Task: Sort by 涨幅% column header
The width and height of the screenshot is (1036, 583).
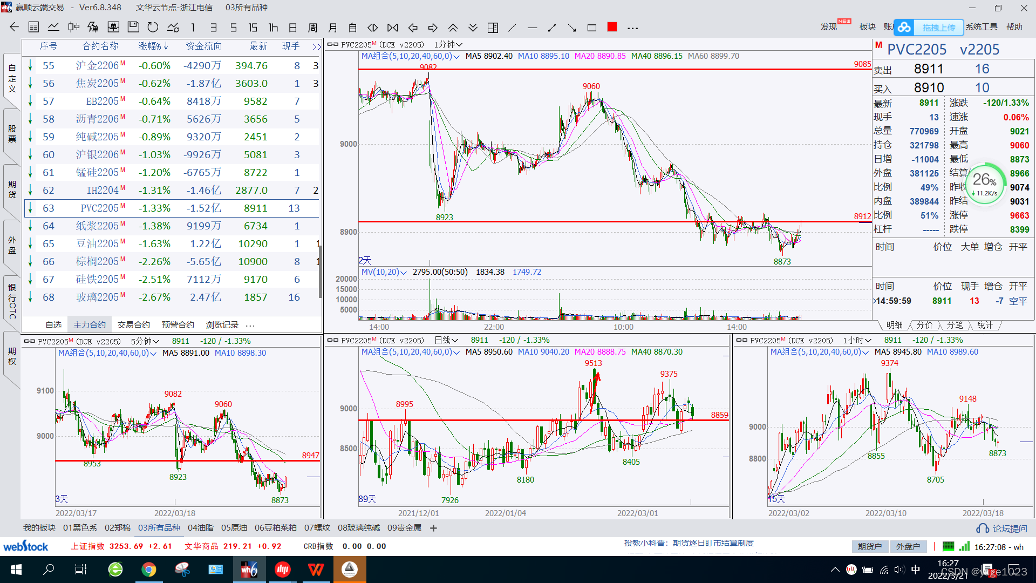Action: point(153,46)
